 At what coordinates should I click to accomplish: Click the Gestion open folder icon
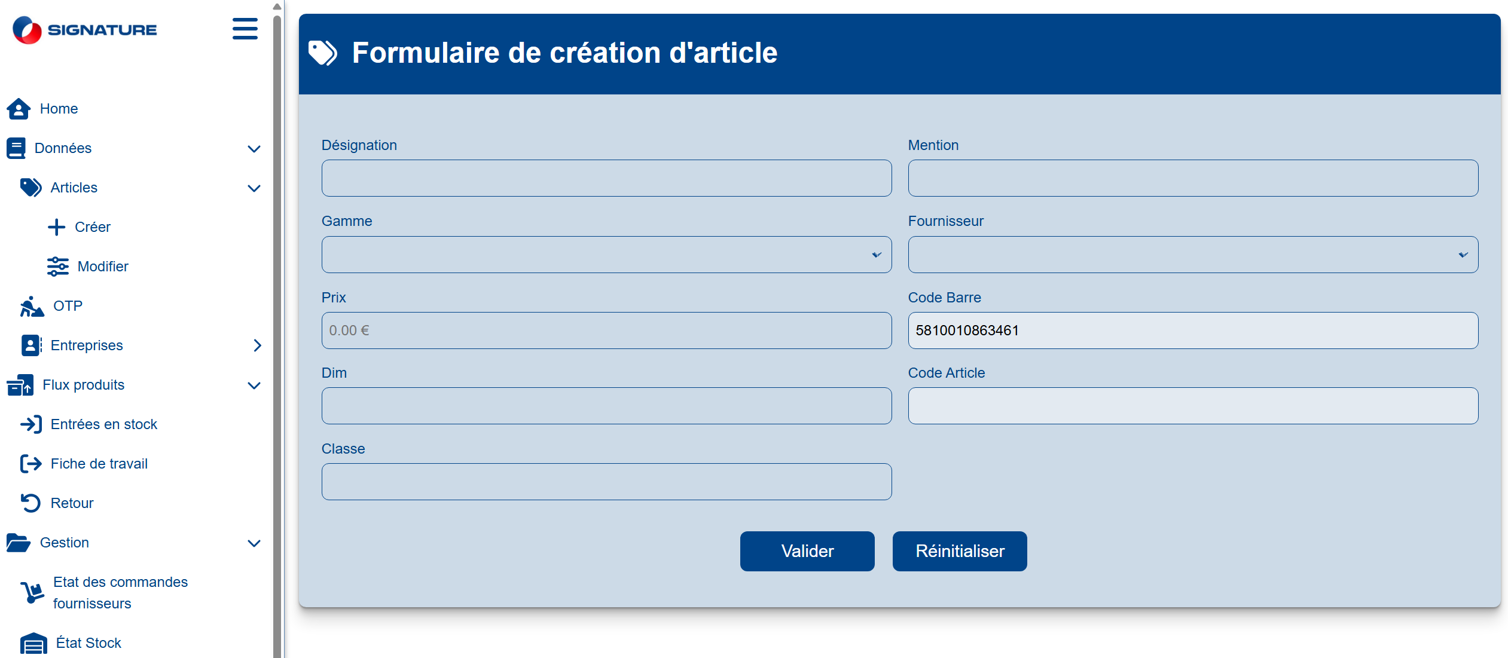pyautogui.click(x=19, y=543)
